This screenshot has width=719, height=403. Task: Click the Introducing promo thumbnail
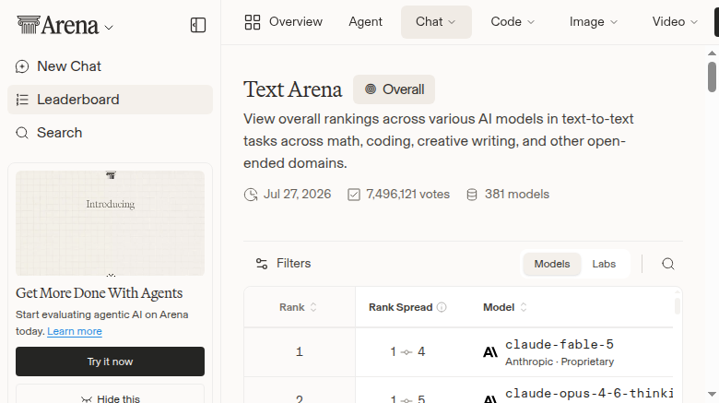pos(110,223)
